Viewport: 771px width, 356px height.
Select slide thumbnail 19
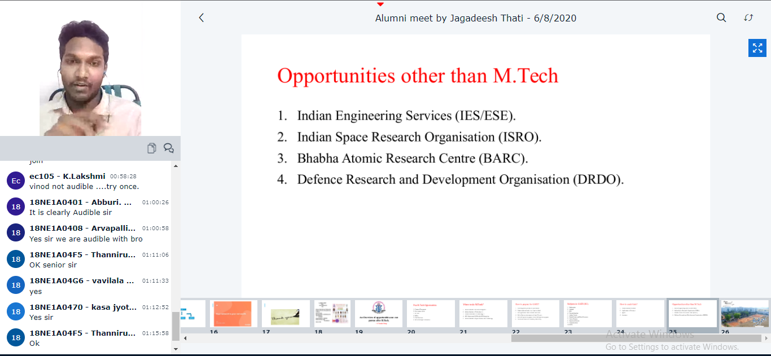point(379,314)
